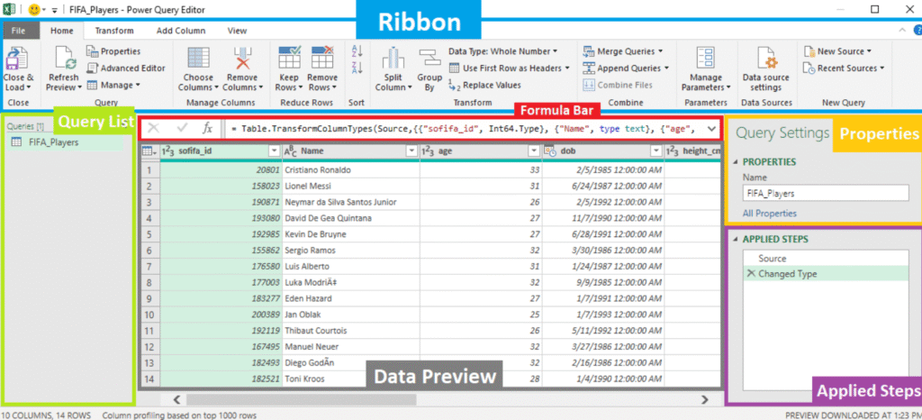922x420 pixels.
Task: Open the filter dropdown of the Name column
Action: 411,151
